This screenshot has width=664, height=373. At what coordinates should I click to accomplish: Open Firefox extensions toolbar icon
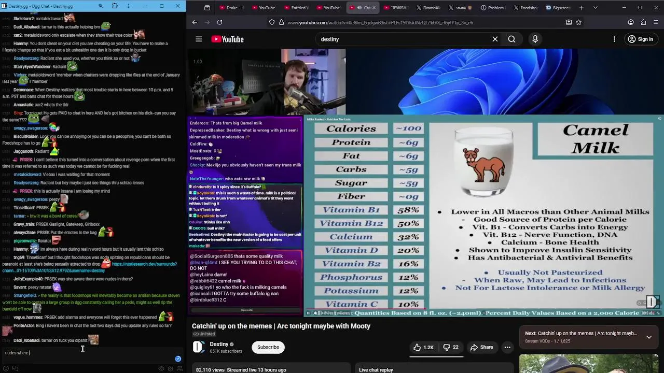(643, 22)
